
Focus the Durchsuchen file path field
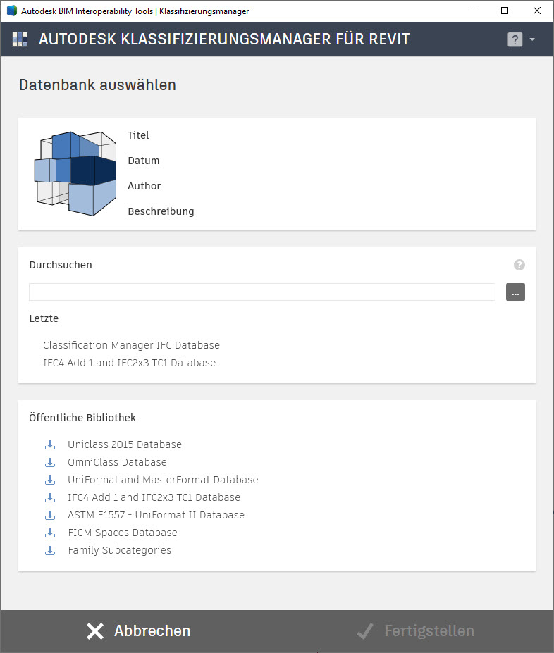[x=262, y=292]
